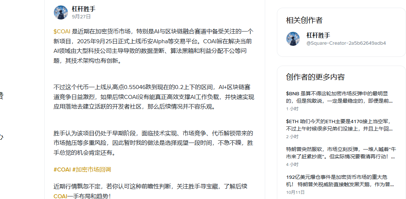Open the 特朗普突然服软 article
406x199 pixels.
(340, 153)
